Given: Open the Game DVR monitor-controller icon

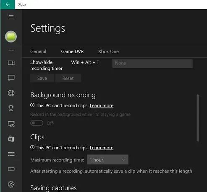Looking at the screenshot, I should 11,124.
